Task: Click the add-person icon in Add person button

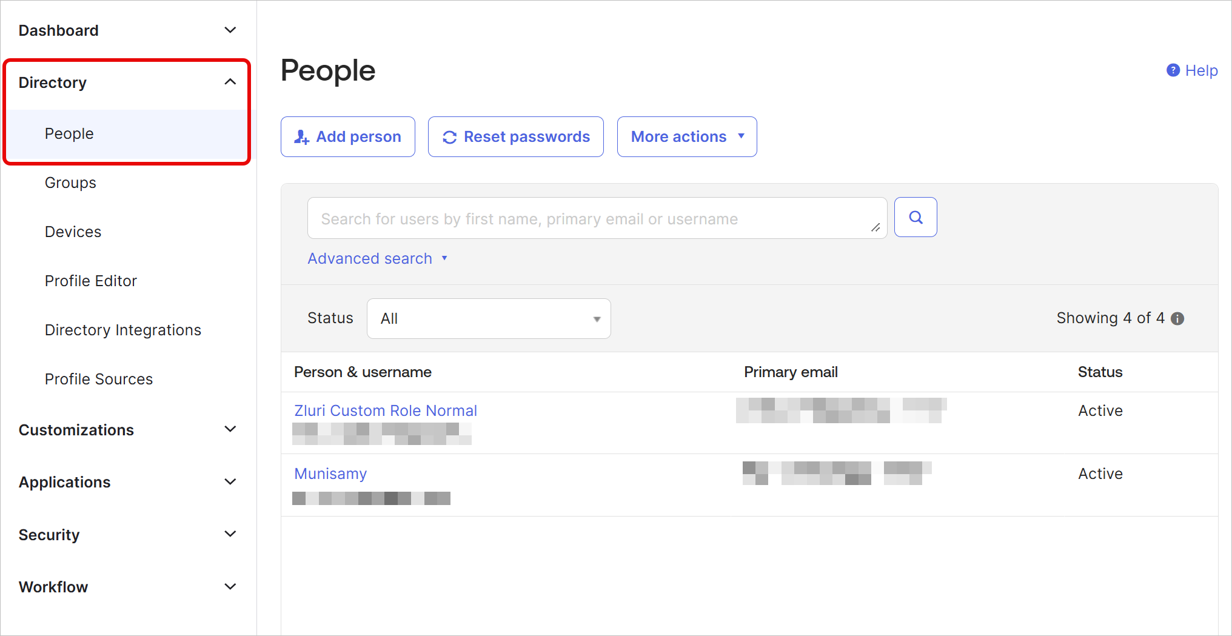Action: click(301, 137)
